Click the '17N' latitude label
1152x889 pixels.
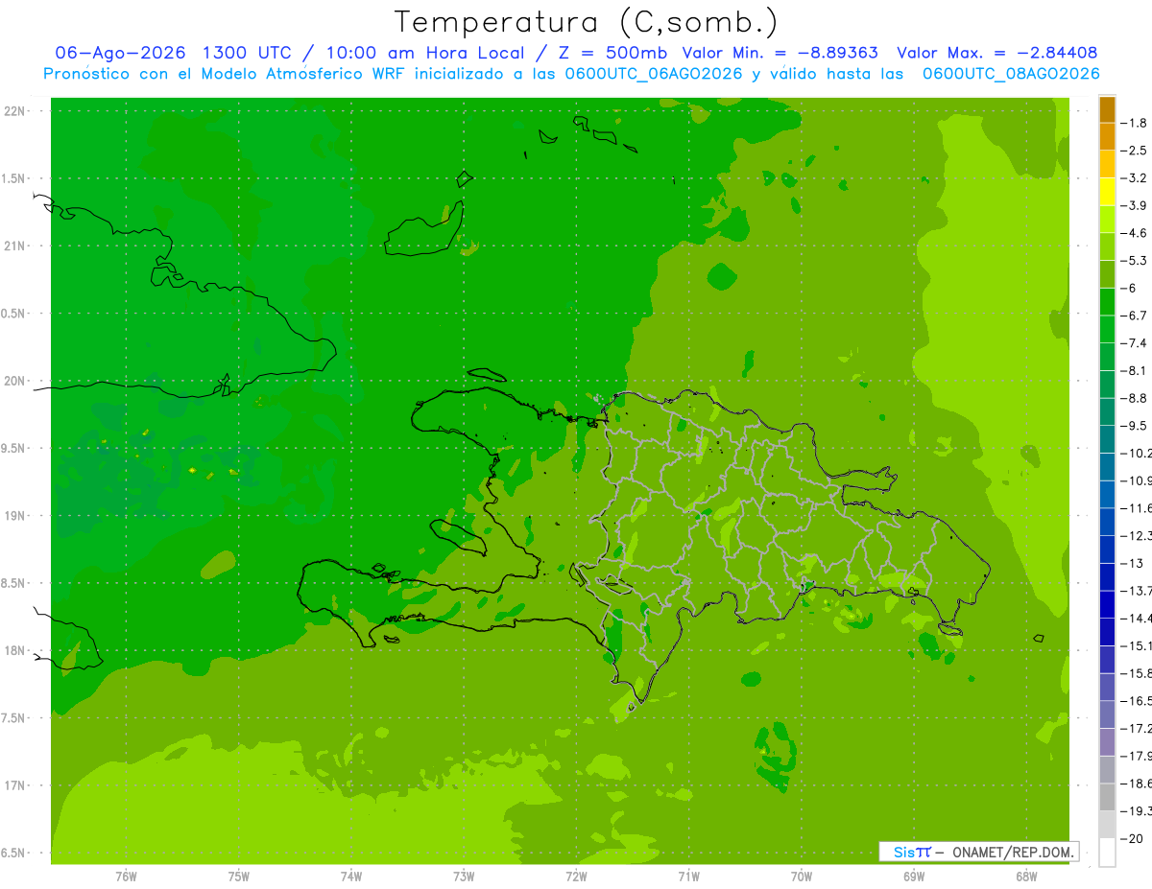click(x=15, y=785)
